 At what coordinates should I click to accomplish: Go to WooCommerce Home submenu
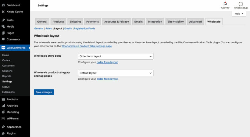(5, 55)
